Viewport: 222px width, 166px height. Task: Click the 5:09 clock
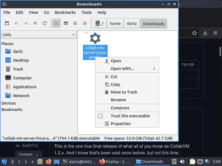[216, 162]
